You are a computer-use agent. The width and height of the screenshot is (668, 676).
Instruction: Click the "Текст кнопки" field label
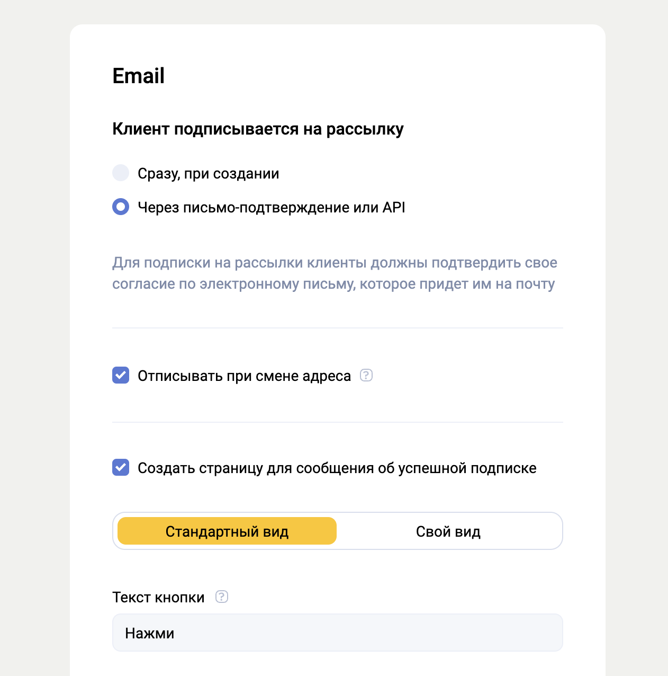point(158,598)
